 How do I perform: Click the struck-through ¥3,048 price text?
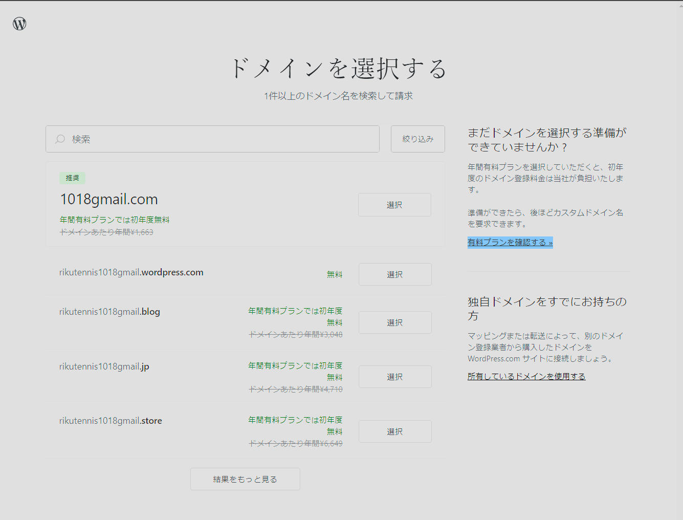coord(296,334)
